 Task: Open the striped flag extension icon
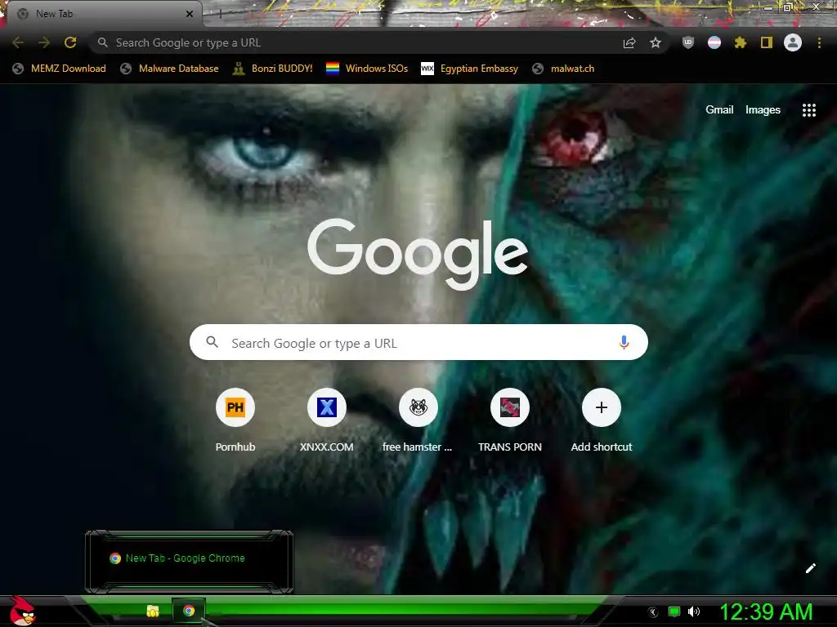click(x=714, y=42)
